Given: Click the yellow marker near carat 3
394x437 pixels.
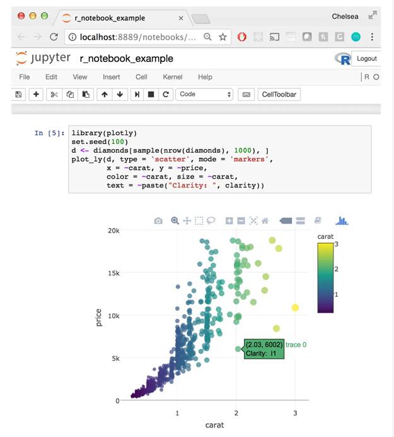Looking at the screenshot, I should pyautogui.click(x=295, y=308).
